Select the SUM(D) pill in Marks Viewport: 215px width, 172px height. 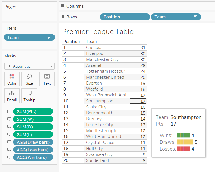pos(33,127)
